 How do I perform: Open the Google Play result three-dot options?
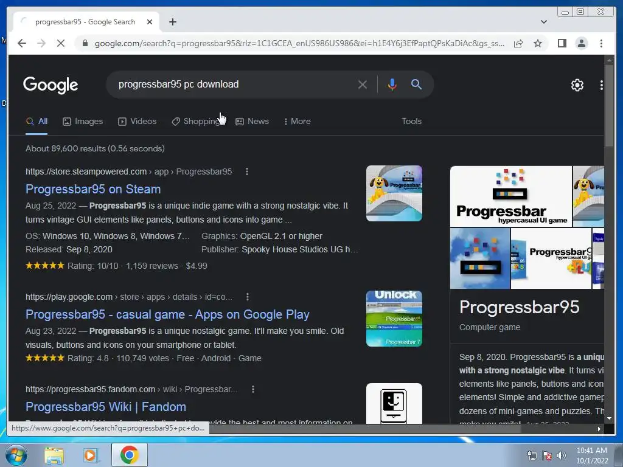click(x=248, y=297)
